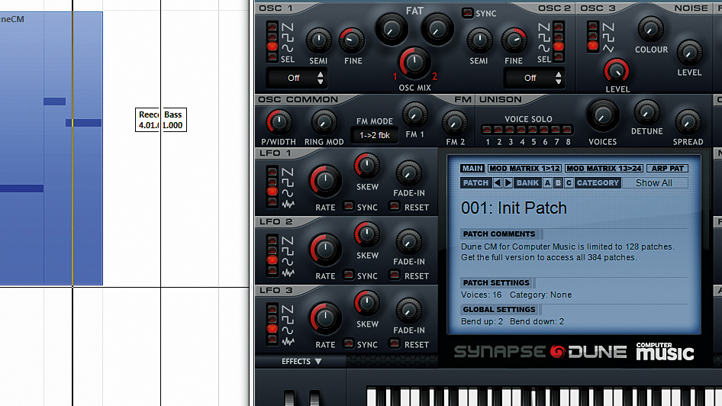Select patch bank C
The image size is (722, 406).
tap(569, 182)
